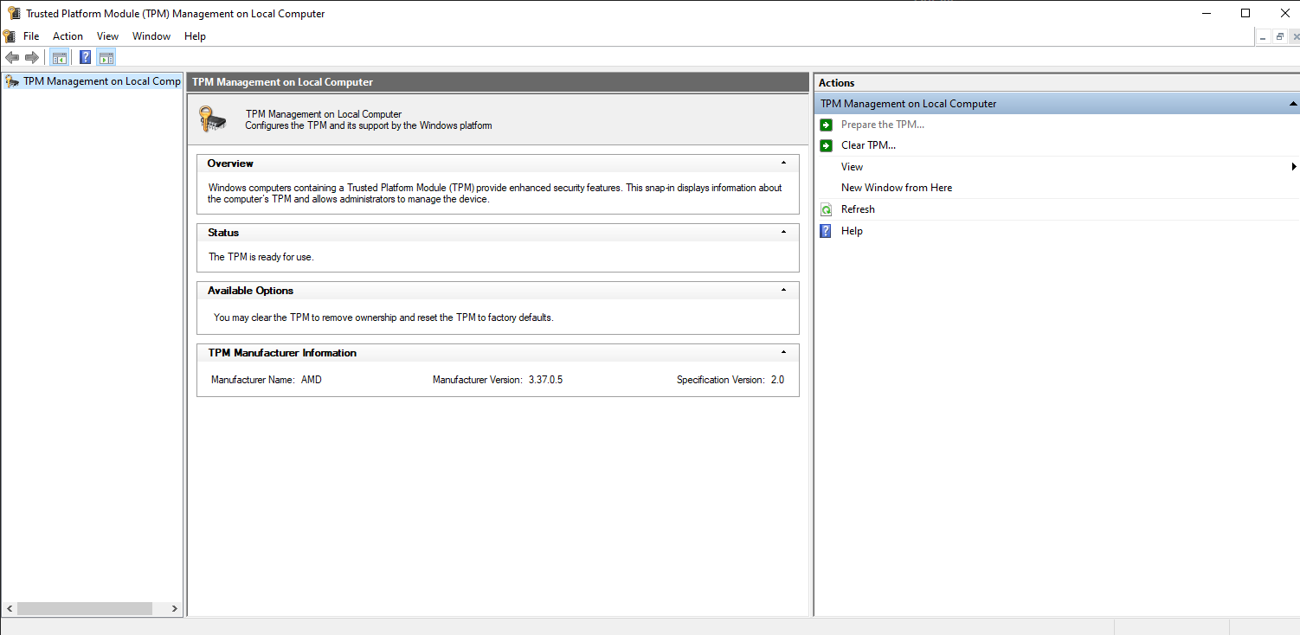
Task: Click console tree horizontal scrollbar left arrow
Action: 9,609
